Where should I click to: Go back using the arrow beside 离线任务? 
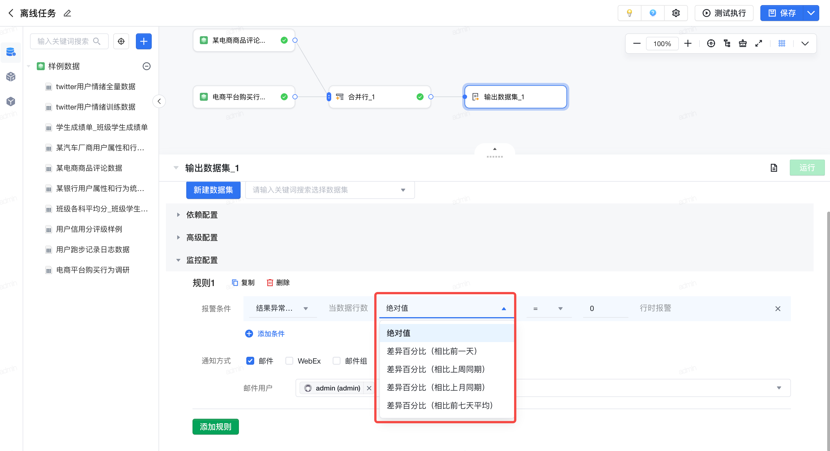(11, 13)
